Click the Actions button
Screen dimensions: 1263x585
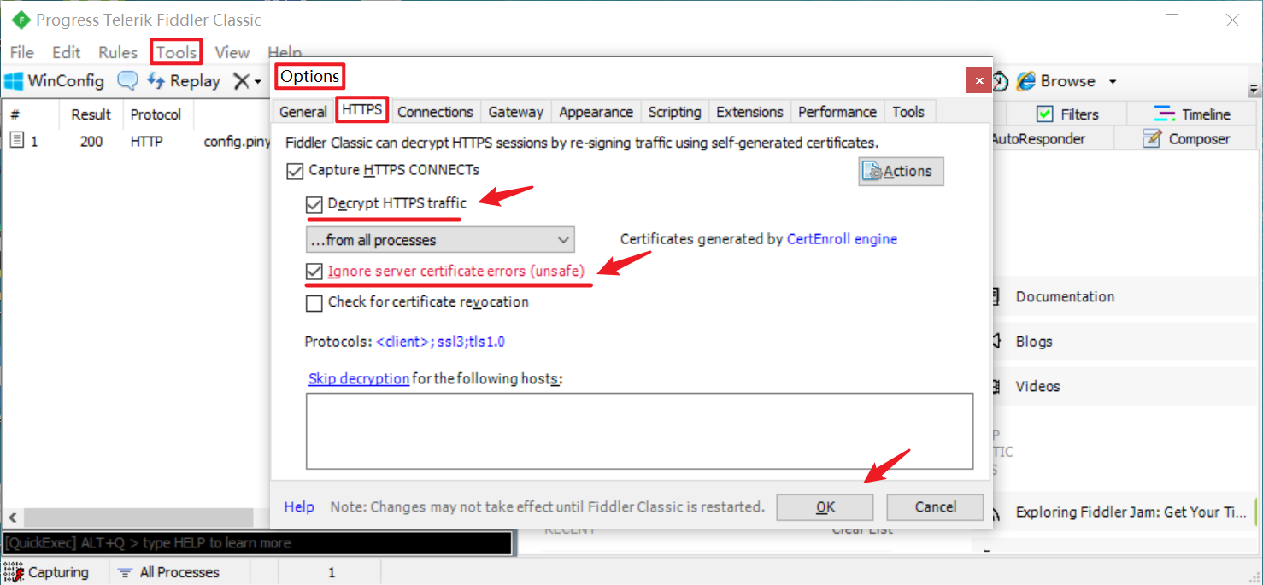901,172
